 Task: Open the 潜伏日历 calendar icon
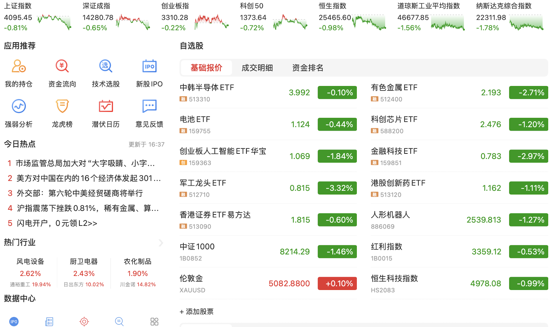point(106,106)
